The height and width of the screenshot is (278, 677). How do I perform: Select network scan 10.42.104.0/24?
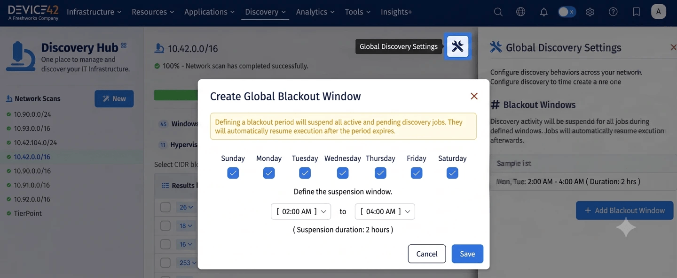[x=35, y=143]
